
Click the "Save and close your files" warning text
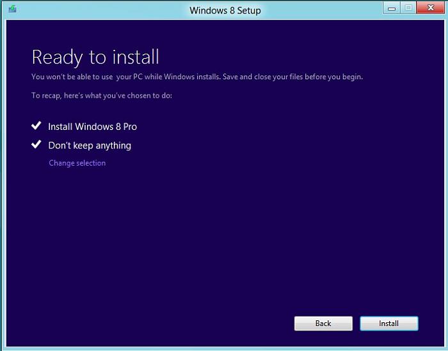(292, 77)
